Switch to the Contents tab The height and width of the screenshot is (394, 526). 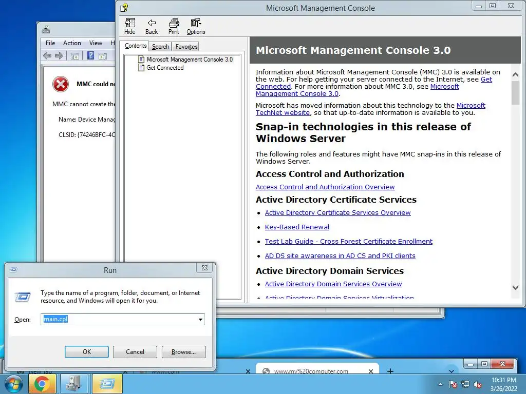pyautogui.click(x=136, y=46)
